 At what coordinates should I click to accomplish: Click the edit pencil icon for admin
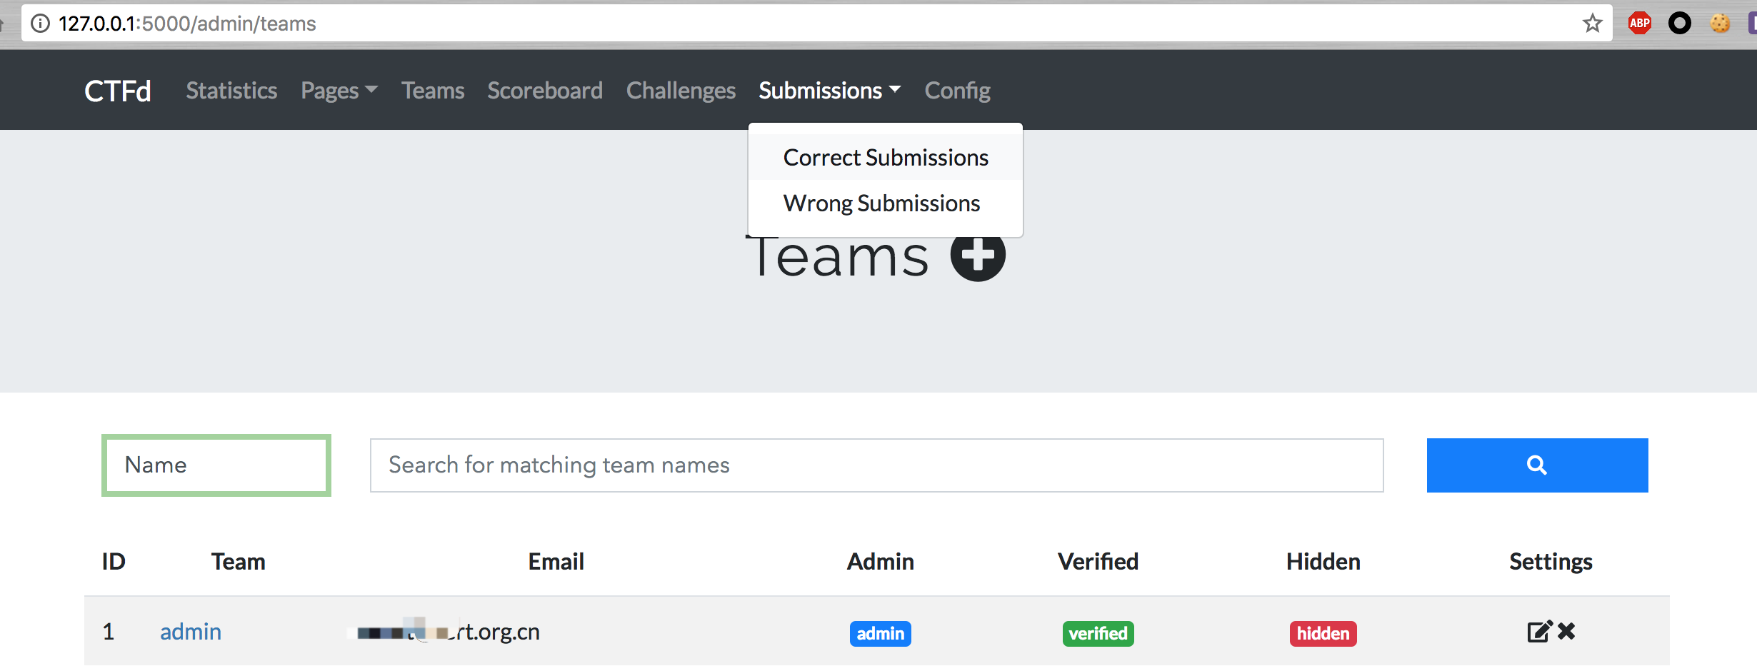click(1538, 632)
